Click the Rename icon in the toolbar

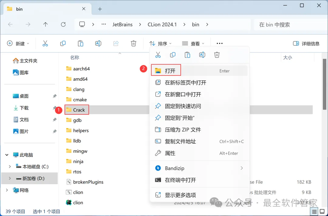click(x=98, y=43)
